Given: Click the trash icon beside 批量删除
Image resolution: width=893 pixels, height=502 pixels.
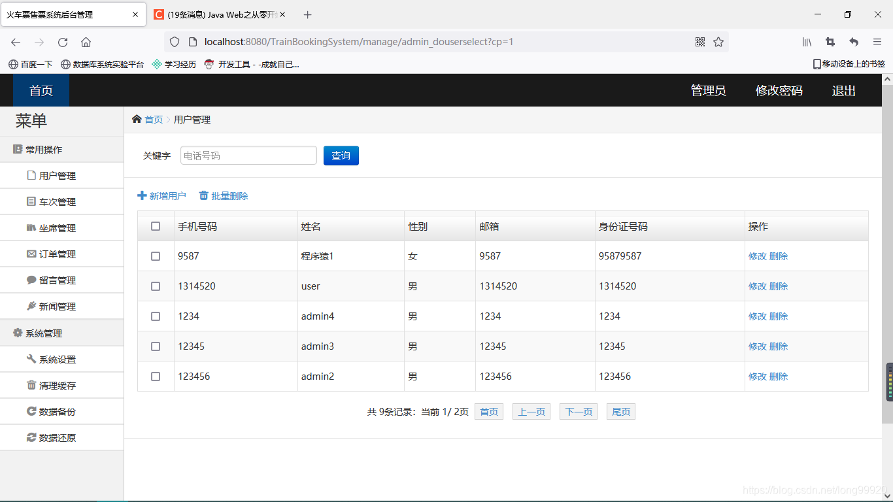Looking at the screenshot, I should 204,195.
